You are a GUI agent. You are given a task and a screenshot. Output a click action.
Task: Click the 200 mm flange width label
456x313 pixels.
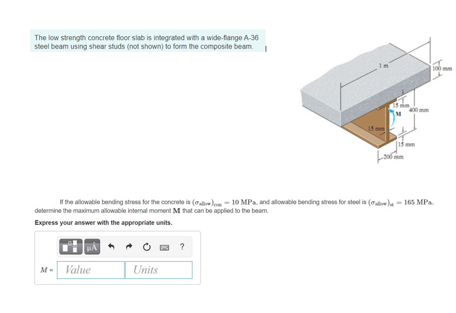click(x=392, y=156)
